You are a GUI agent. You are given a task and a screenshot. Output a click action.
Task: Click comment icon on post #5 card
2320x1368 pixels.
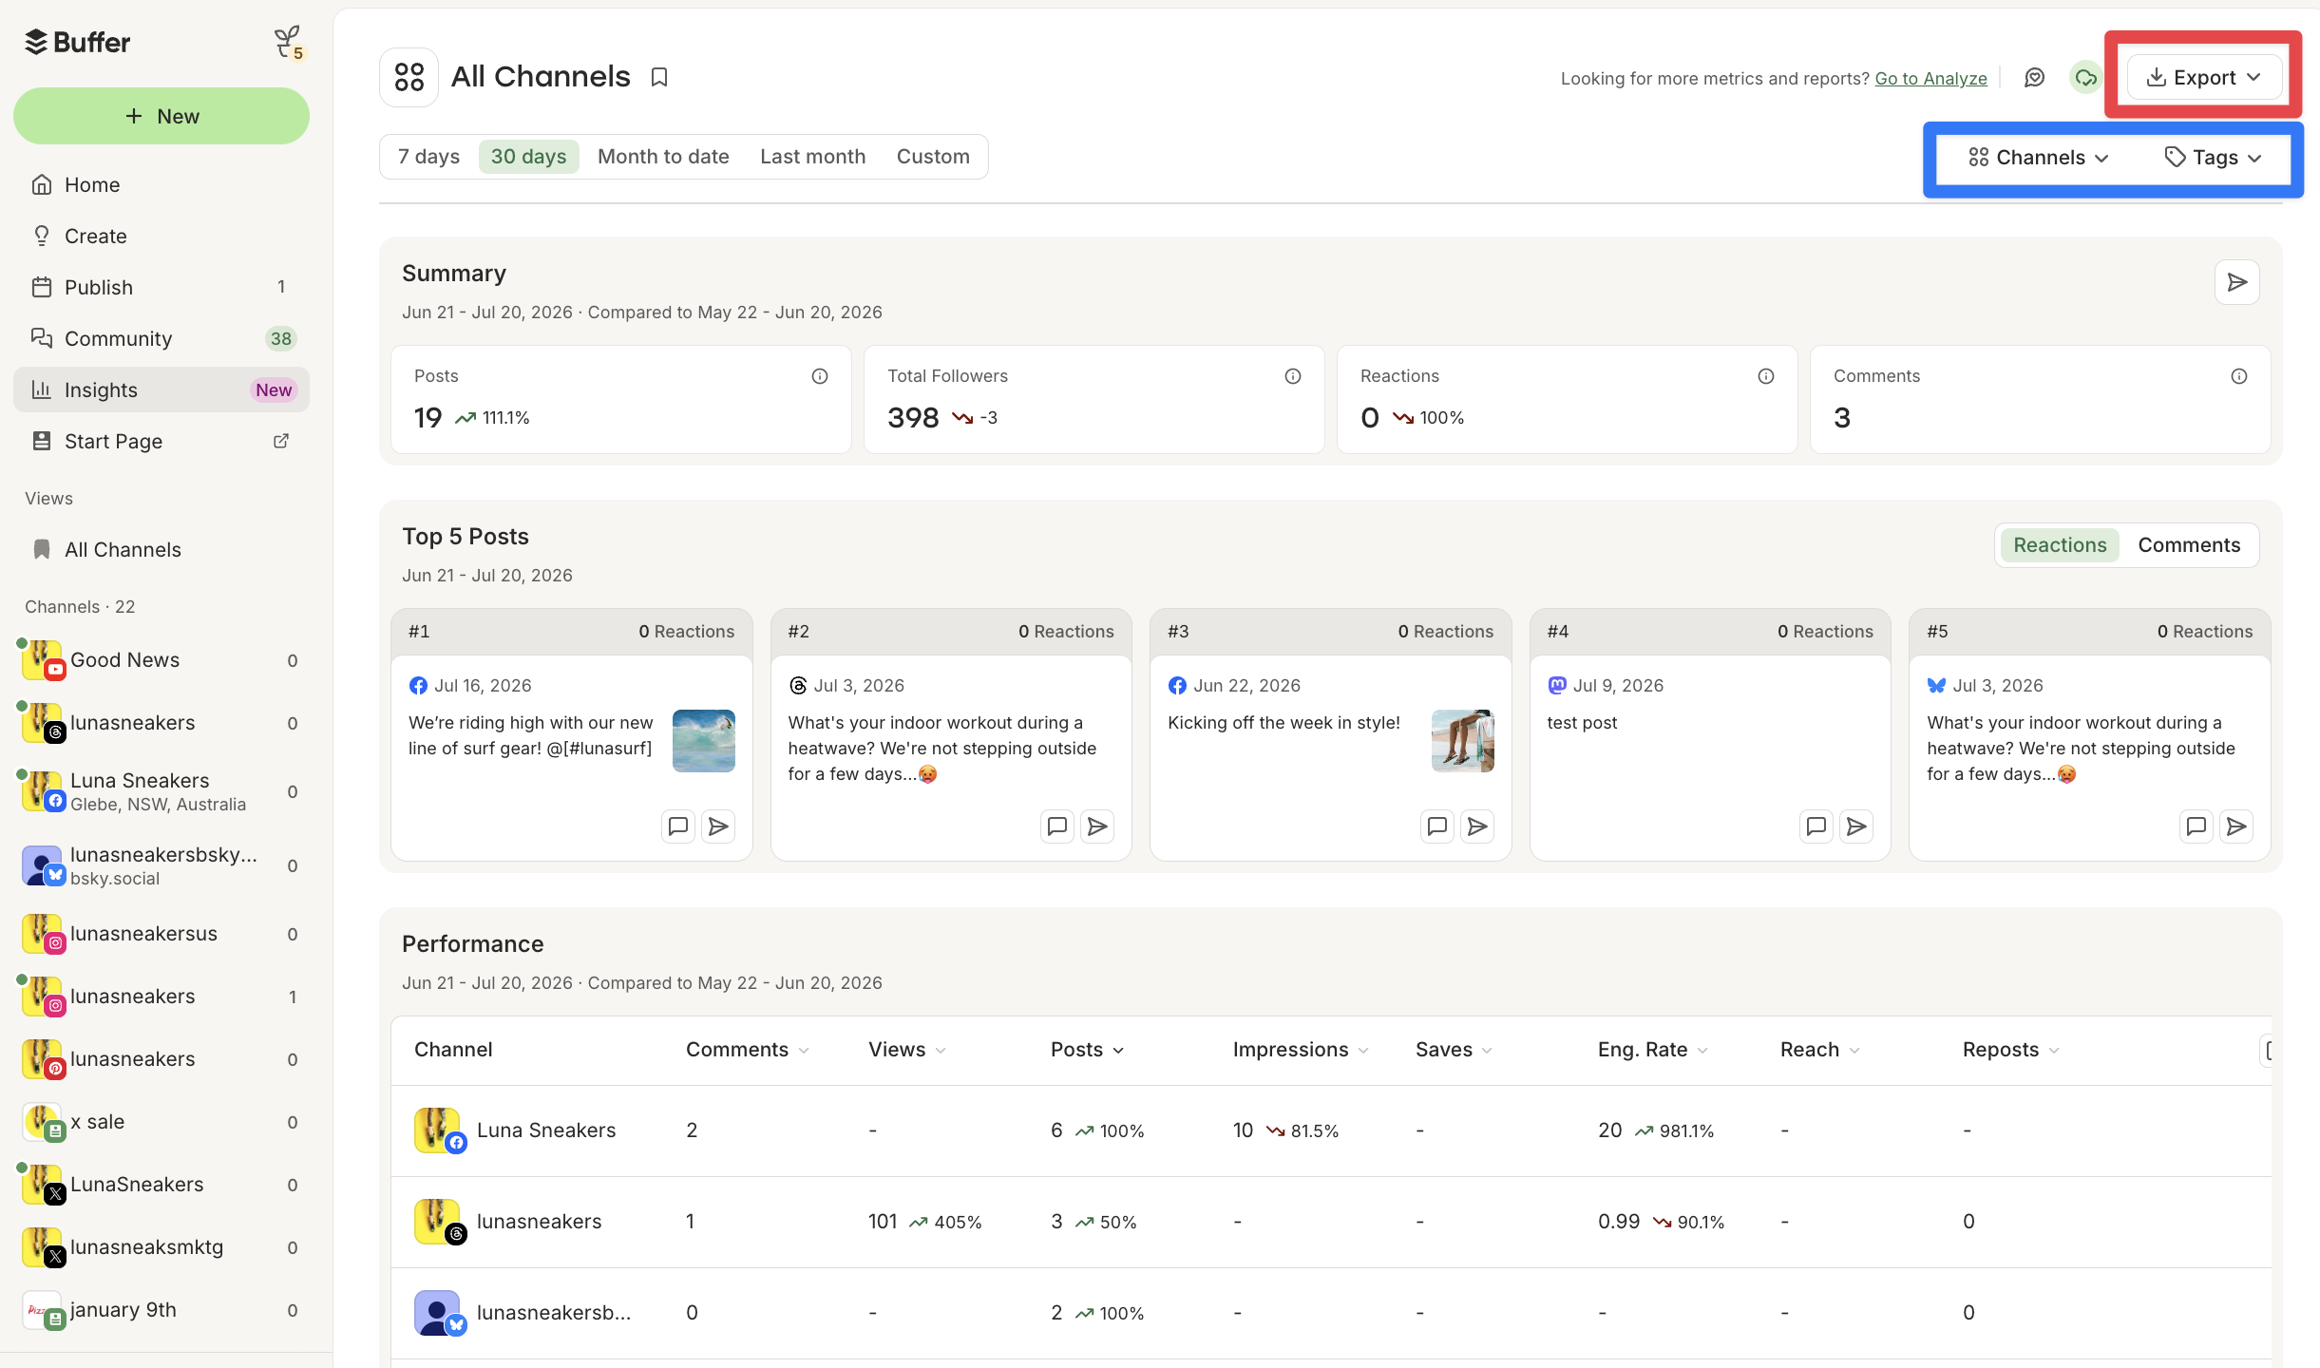tap(2196, 826)
